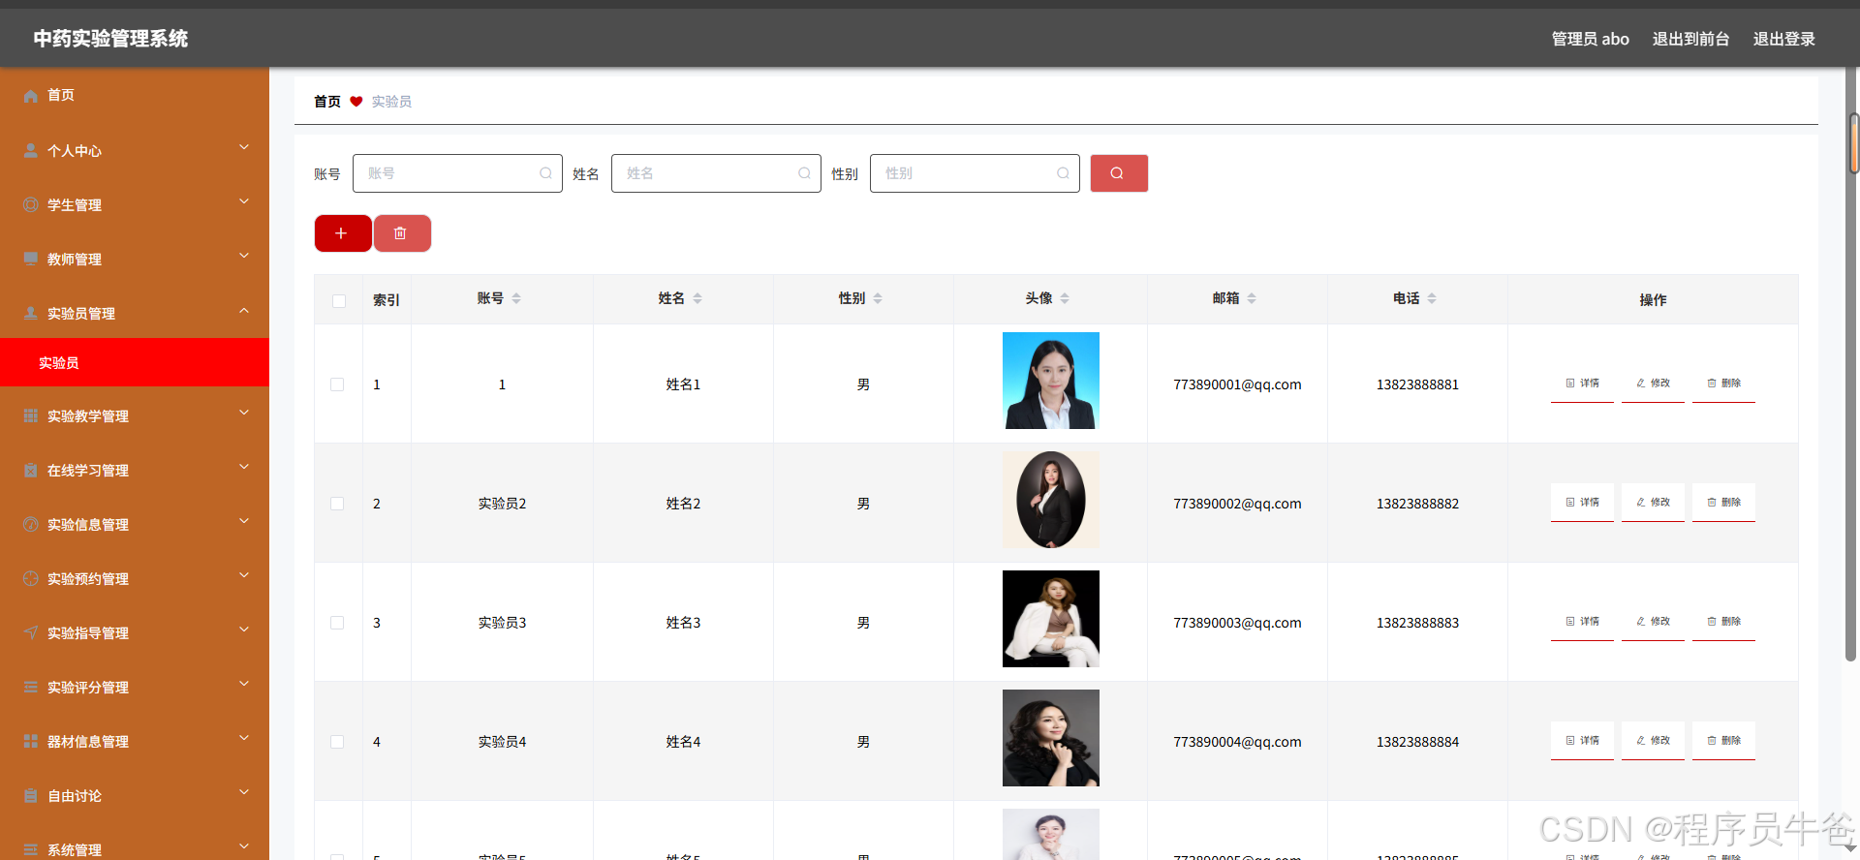
Task: Click into the 账号 search input
Action: [x=457, y=173]
